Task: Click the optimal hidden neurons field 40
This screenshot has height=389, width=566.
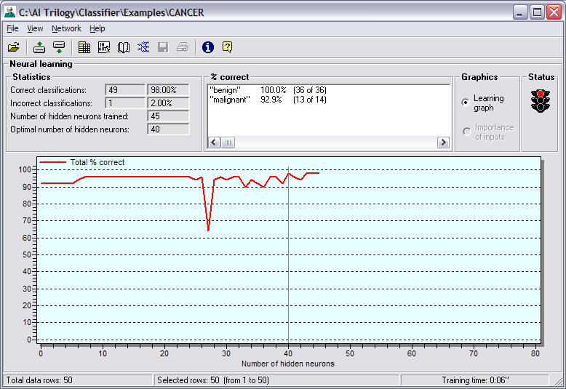Action: [168, 129]
